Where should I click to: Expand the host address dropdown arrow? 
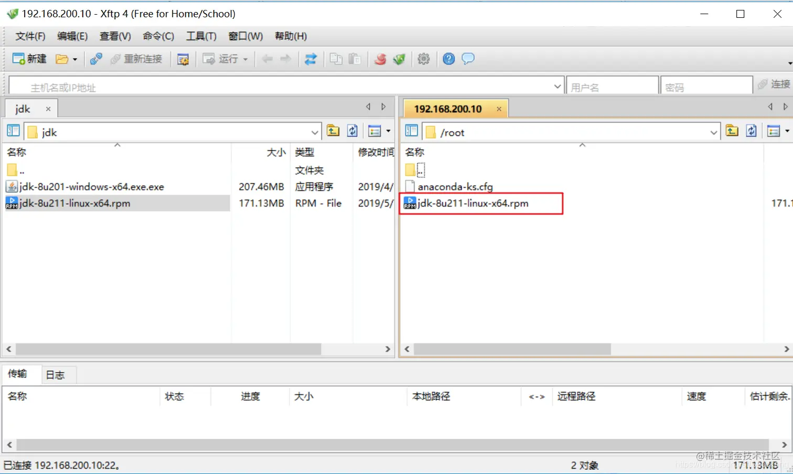[558, 87]
